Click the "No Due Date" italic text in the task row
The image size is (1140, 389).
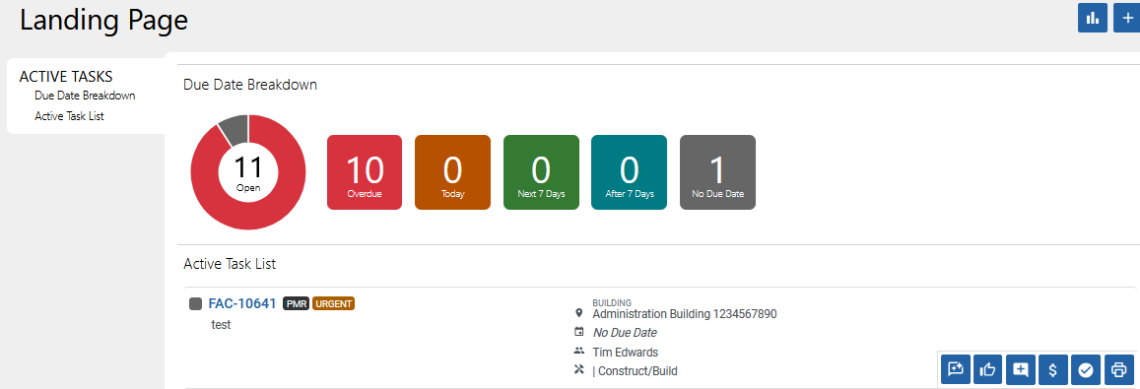point(625,333)
